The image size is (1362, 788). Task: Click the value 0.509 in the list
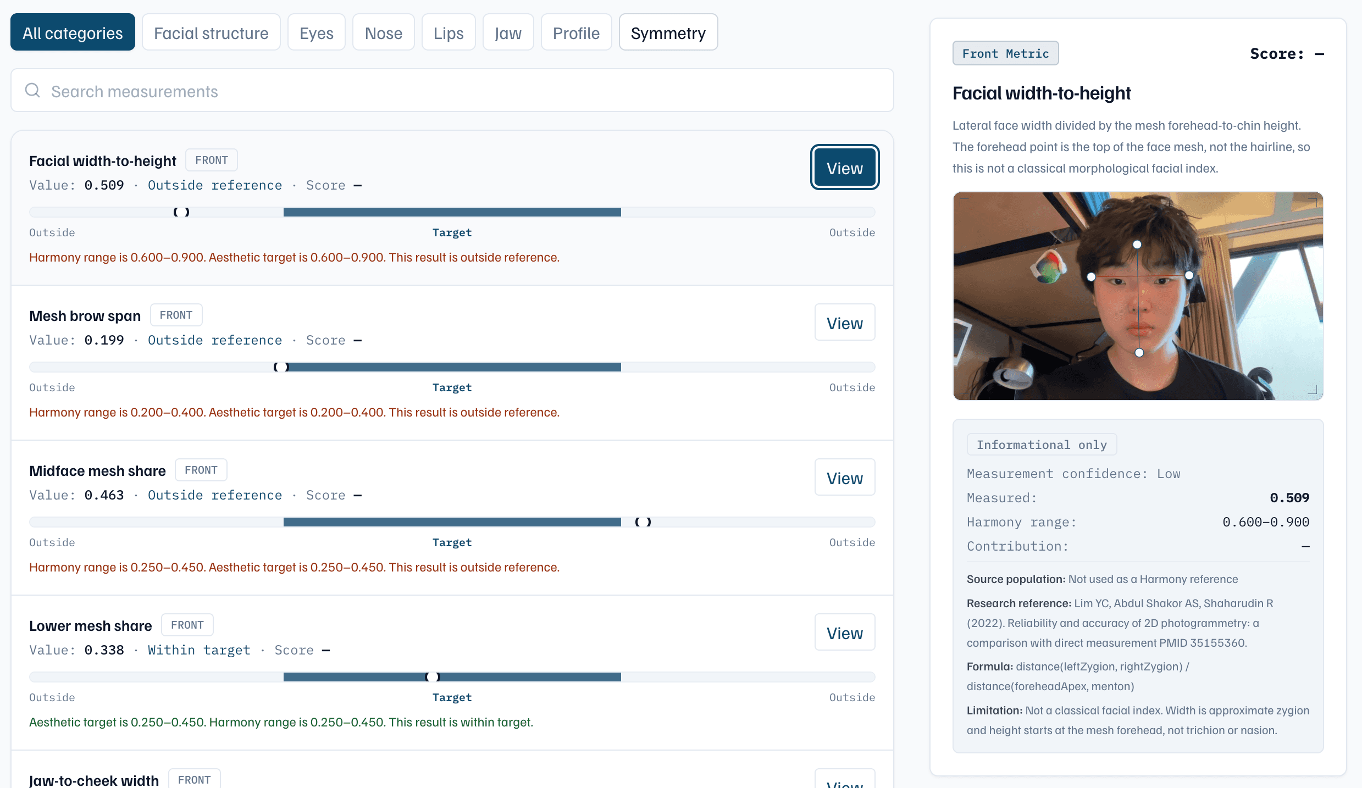tap(104, 185)
